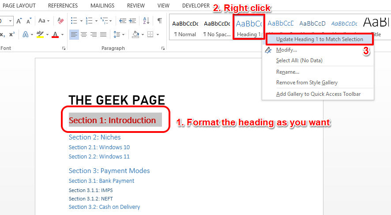This screenshot has width=391, height=215.
Task: Open the Numbering dropdown arrow
Action: (96, 21)
